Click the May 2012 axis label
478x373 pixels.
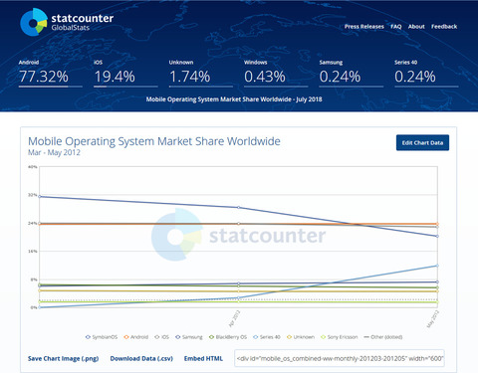(433, 319)
